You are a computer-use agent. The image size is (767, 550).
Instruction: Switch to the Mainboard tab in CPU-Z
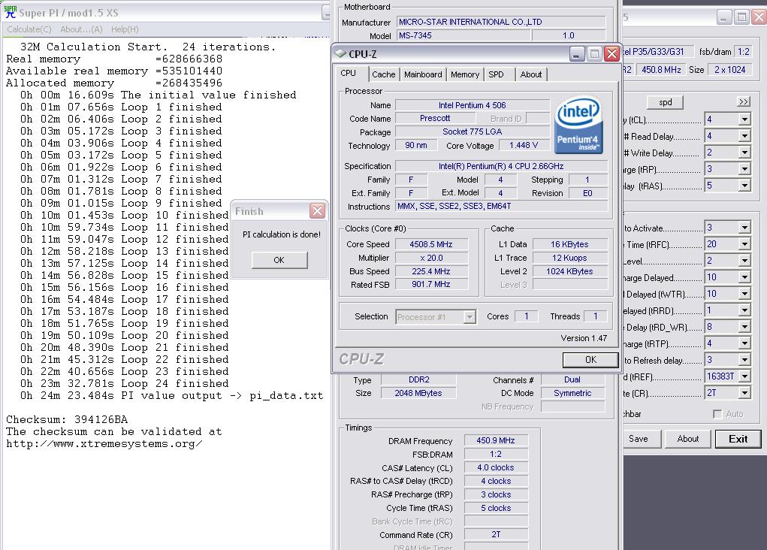point(423,74)
